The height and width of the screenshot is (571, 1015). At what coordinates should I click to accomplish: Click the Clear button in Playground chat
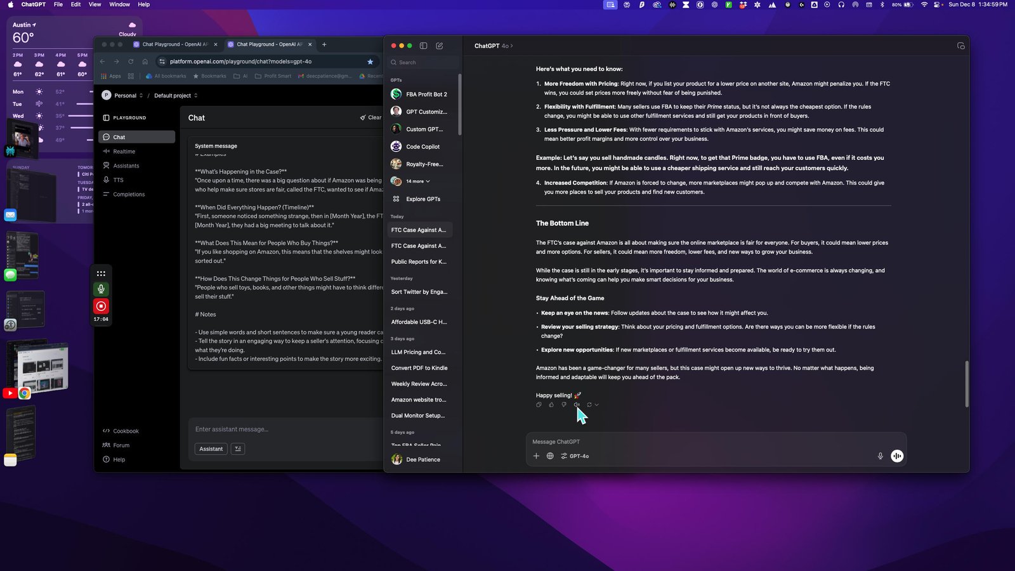coord(370,117)
